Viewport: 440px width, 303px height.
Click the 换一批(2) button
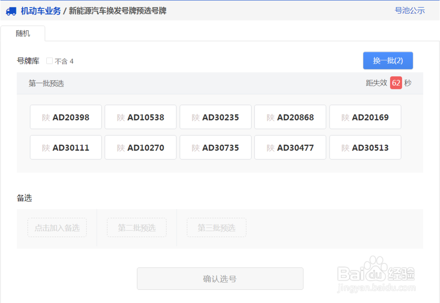point(388,60)
